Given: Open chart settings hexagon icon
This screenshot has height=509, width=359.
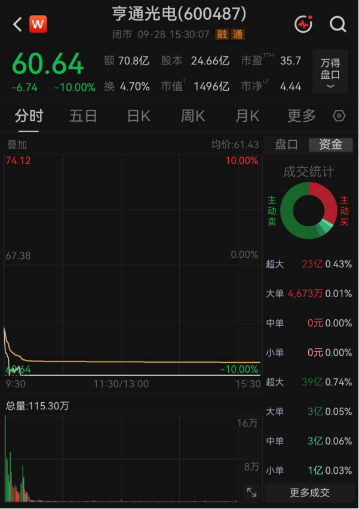Looking at the screenshot, I should tap(339, 116).
